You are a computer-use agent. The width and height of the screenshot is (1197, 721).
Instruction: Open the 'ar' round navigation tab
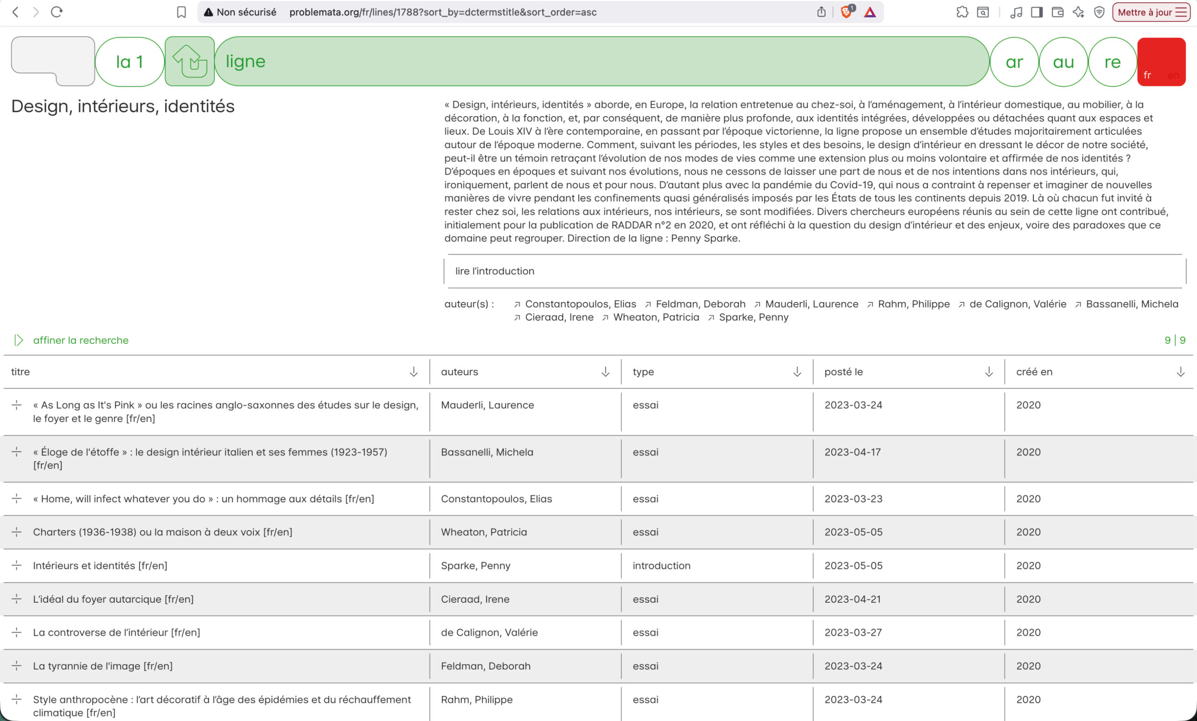tap(1014, 62)
